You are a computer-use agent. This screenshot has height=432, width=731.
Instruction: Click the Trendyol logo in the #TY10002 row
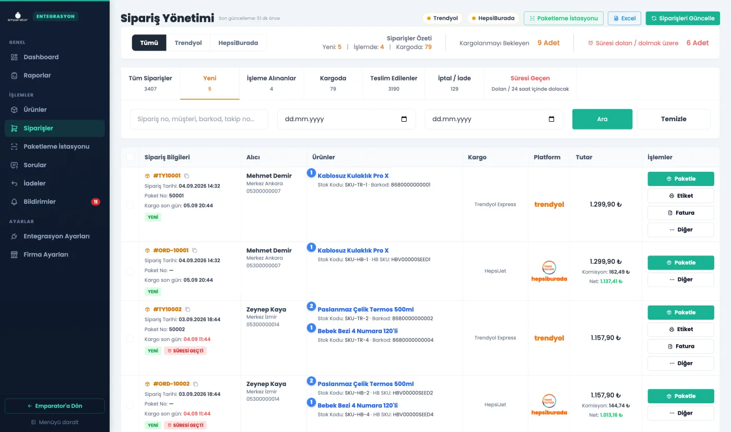click(549, 338)
